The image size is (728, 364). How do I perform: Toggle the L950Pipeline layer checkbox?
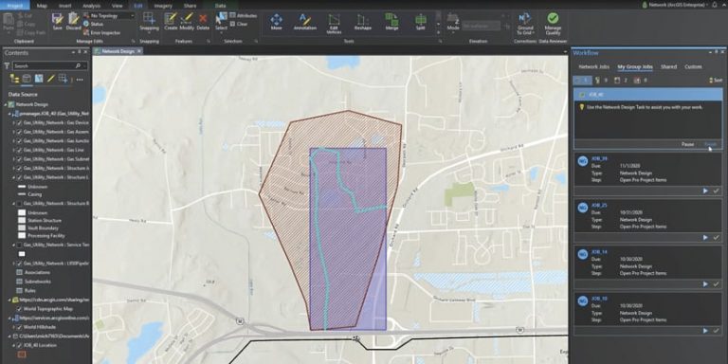pos(19,263)
